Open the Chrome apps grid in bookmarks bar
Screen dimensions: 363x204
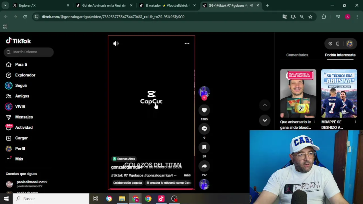coord(5,27)
